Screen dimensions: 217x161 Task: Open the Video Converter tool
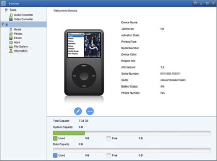point(21,19)
